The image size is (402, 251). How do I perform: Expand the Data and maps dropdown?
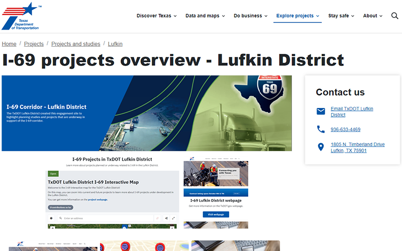tap(205, 16)
